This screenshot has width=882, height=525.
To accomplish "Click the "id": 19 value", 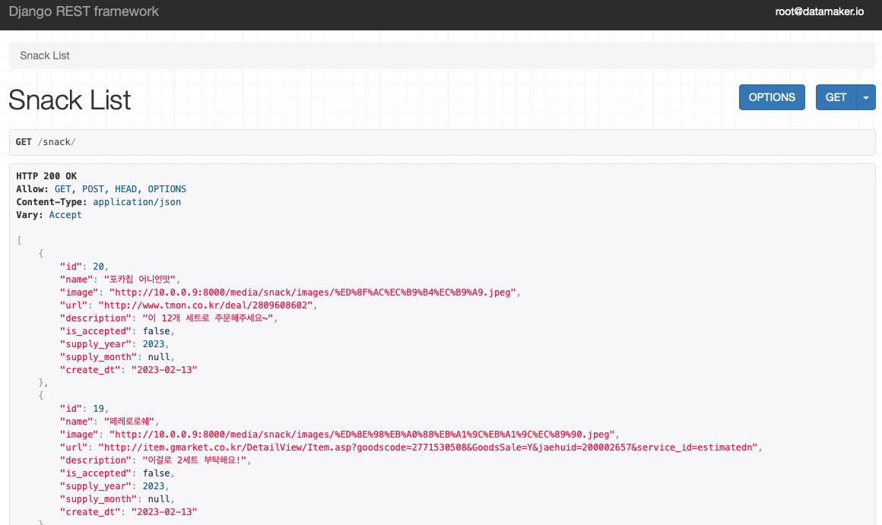I will 98,409.
